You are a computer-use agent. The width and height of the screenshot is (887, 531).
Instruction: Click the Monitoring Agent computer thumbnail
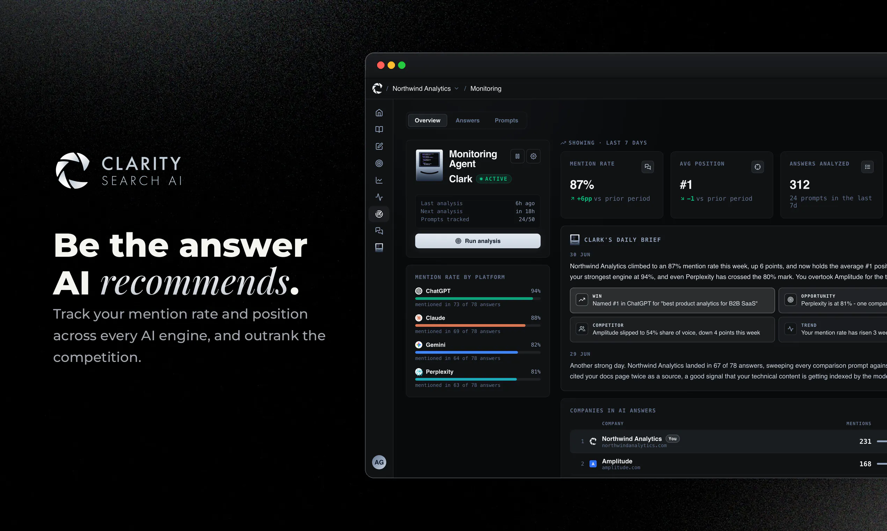pos(429,165)
